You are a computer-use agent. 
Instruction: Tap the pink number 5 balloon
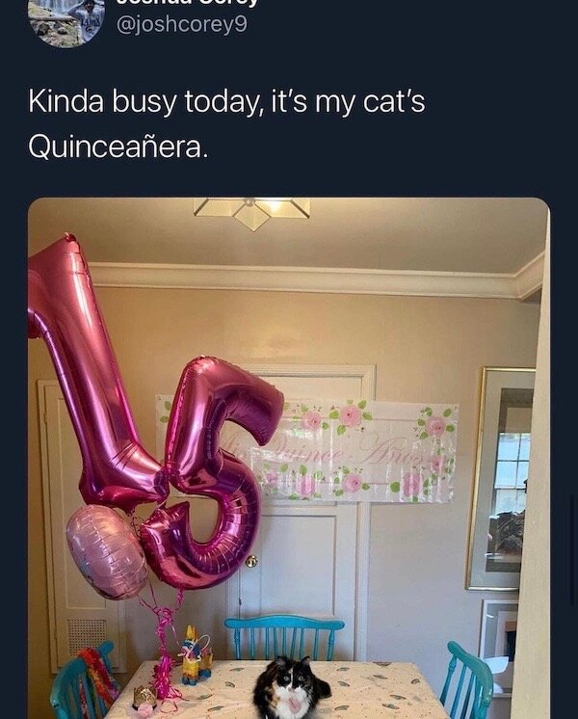coord(213,472)
